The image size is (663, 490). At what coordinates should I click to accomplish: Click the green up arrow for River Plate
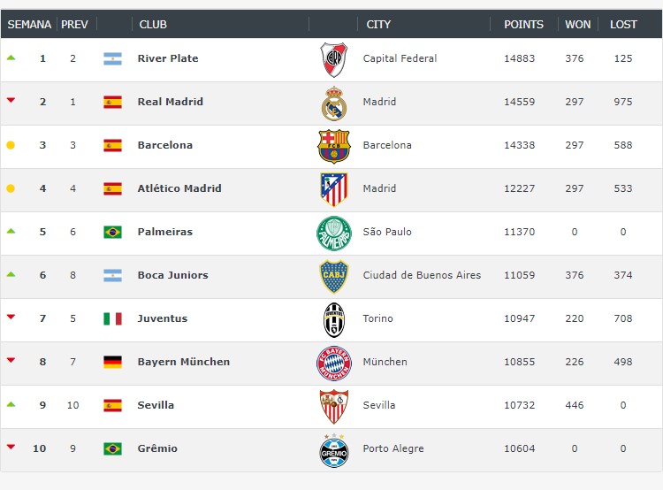pyautogui.click(x=11, y=57)
